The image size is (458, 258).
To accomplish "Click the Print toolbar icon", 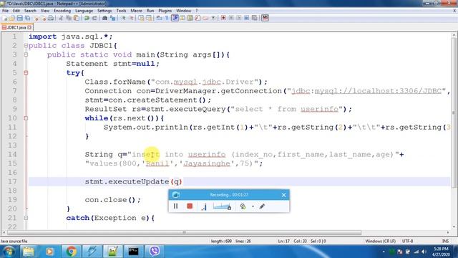I will pyautogui.click(x=51, y=18).
